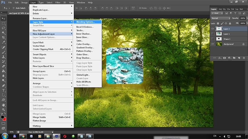Expand the New submenu in Layer menu

(x=51, y=6)
